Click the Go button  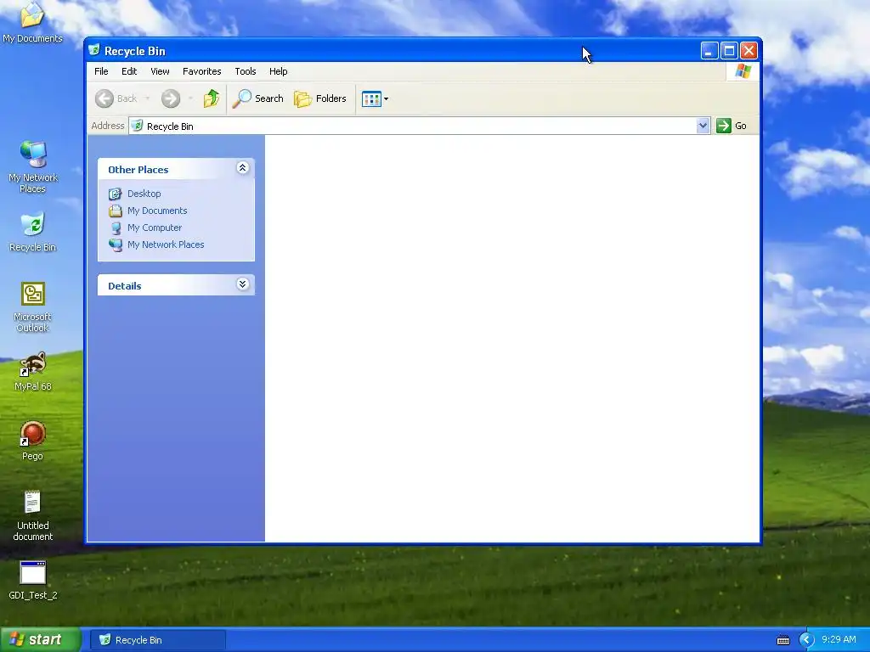pos(732,126)
